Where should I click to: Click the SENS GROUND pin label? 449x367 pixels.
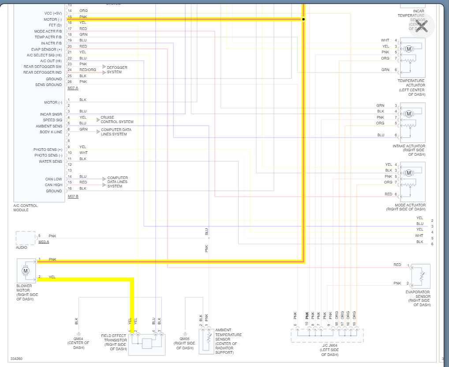click(x=49, y=85)
